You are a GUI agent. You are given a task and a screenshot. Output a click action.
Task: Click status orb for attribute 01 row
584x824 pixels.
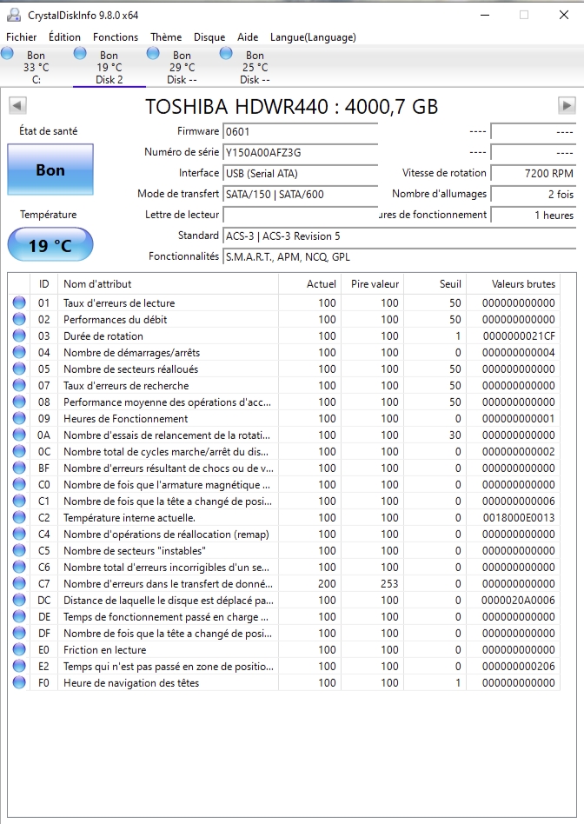pos(19,302)
